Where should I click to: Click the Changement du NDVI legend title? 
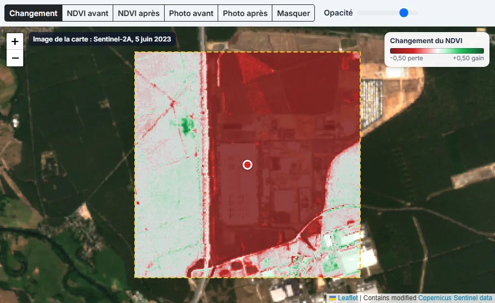(x=426, y=41)
